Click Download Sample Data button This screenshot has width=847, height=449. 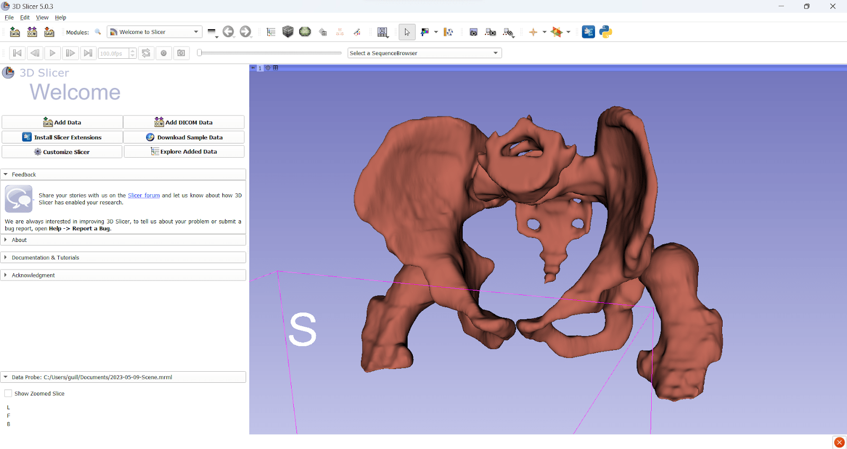184,137
